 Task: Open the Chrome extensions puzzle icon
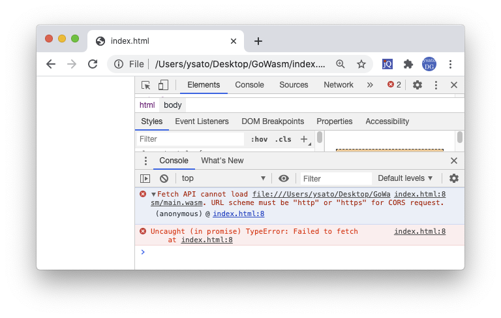(408, 64)
